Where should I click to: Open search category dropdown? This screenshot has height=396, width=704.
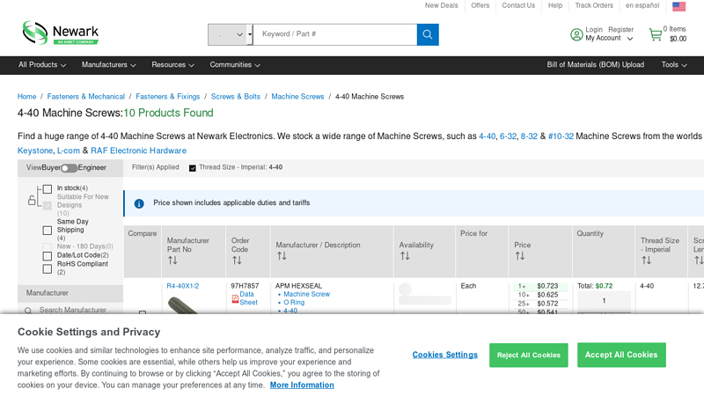[231, 34]
